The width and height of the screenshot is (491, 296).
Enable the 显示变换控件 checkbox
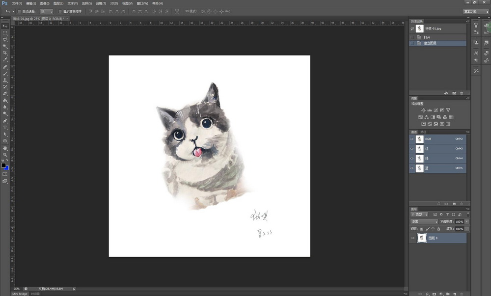pyautogui.click(x=60, y=11)
